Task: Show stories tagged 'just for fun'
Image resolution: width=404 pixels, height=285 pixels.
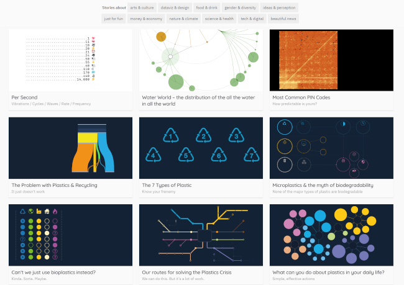Action: 114,19
